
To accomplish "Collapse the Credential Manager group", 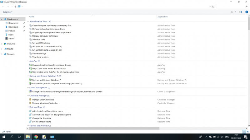I will click(x=28, y=96).
